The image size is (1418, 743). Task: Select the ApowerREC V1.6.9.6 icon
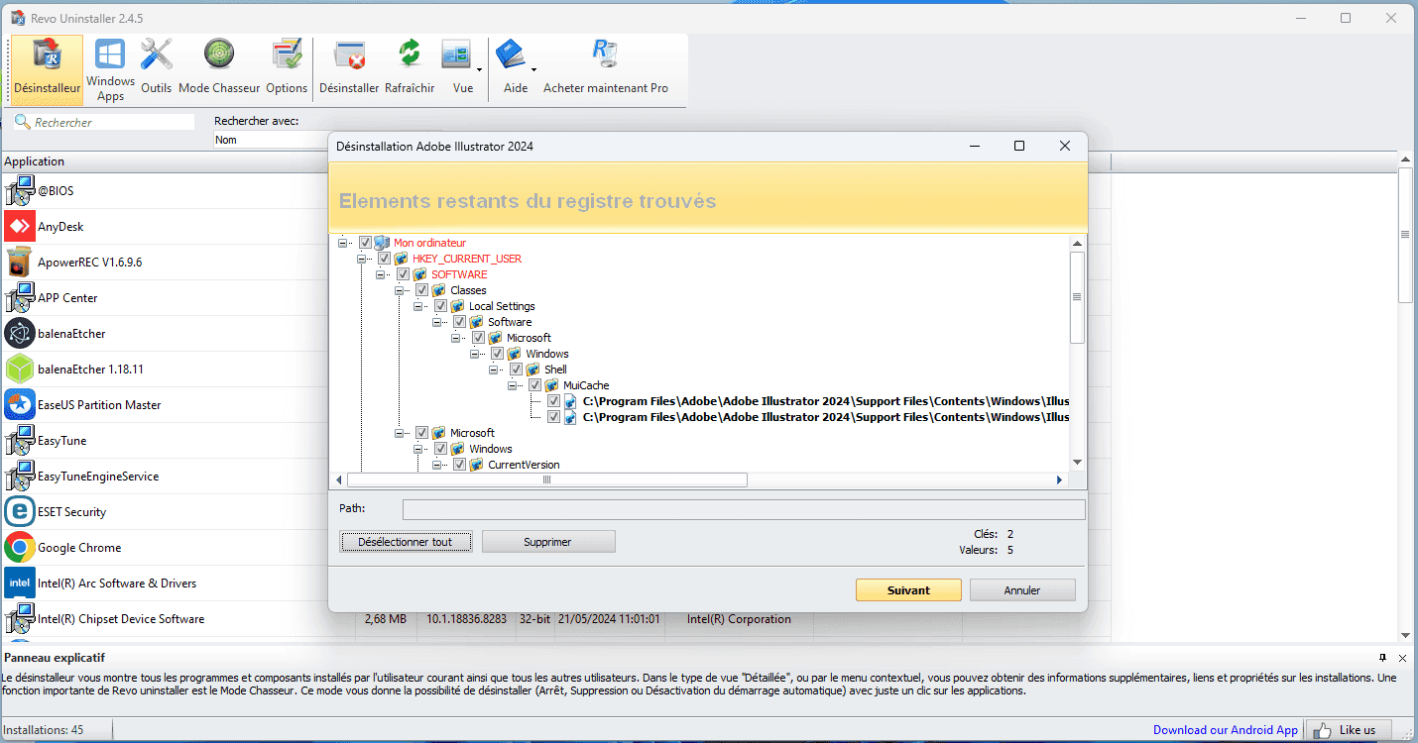(20, 263)
